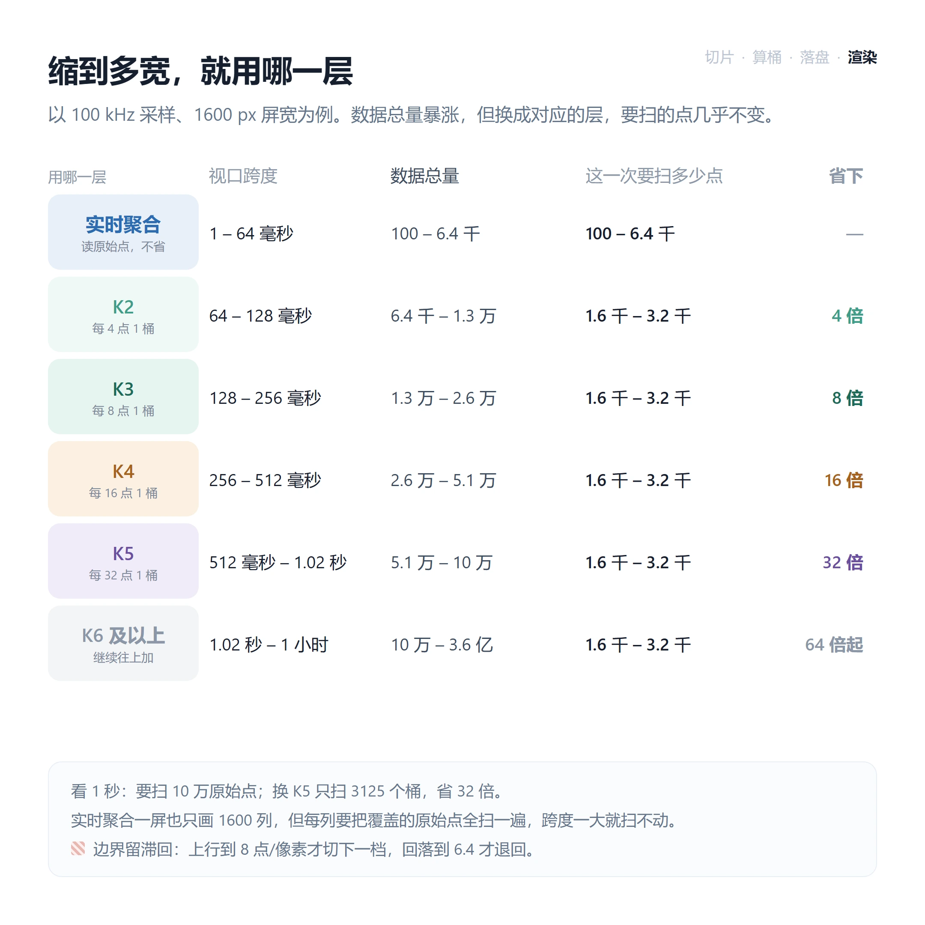Click the 6.4 千 – 1.3 万 data cell

443,316
